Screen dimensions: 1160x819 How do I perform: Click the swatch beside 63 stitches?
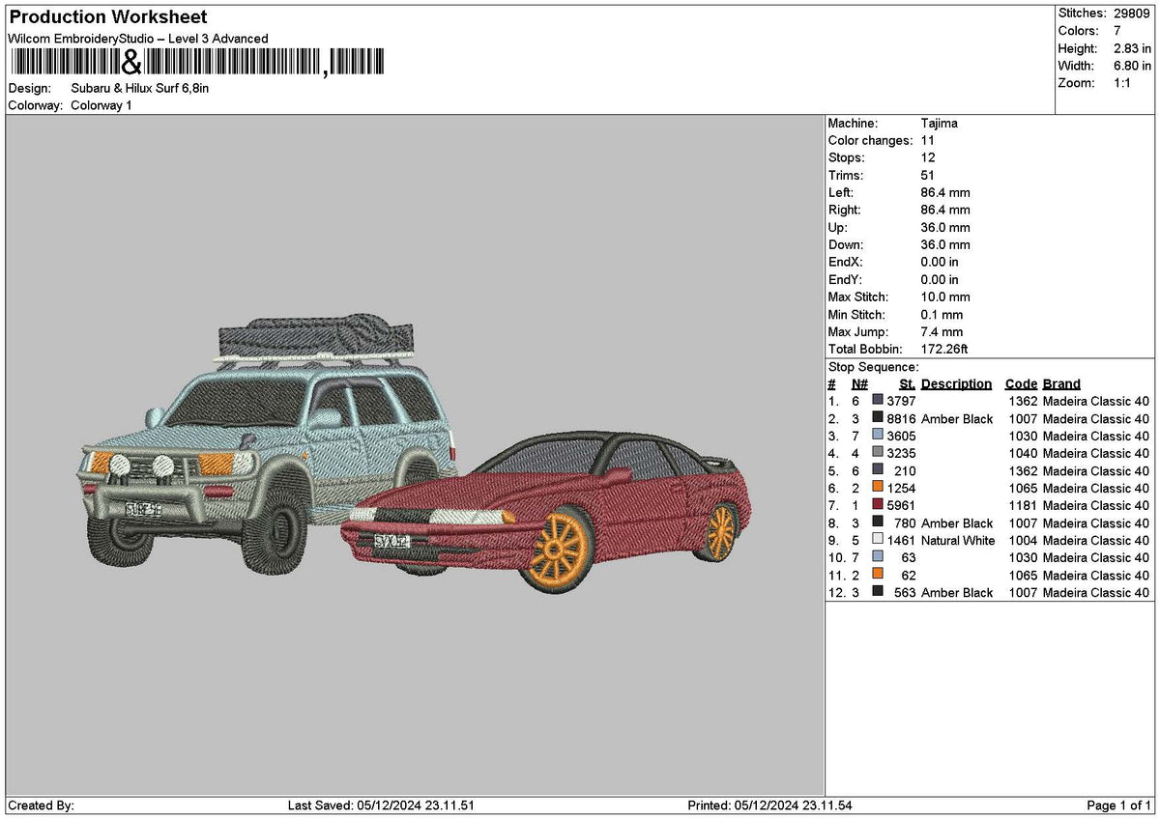[x=878, y=556]
